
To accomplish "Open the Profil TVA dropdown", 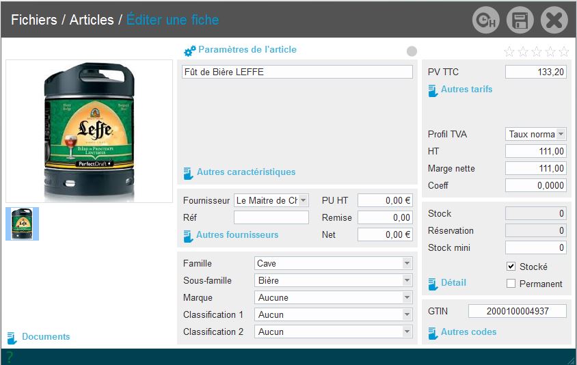I will point(535,134).
